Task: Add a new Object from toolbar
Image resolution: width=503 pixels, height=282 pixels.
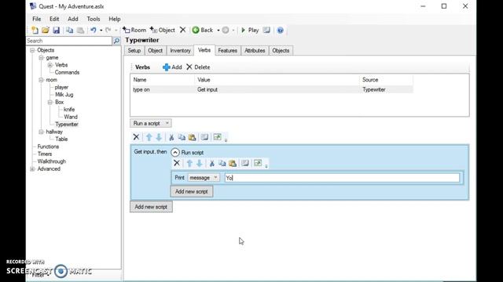Action: (163, 30)
